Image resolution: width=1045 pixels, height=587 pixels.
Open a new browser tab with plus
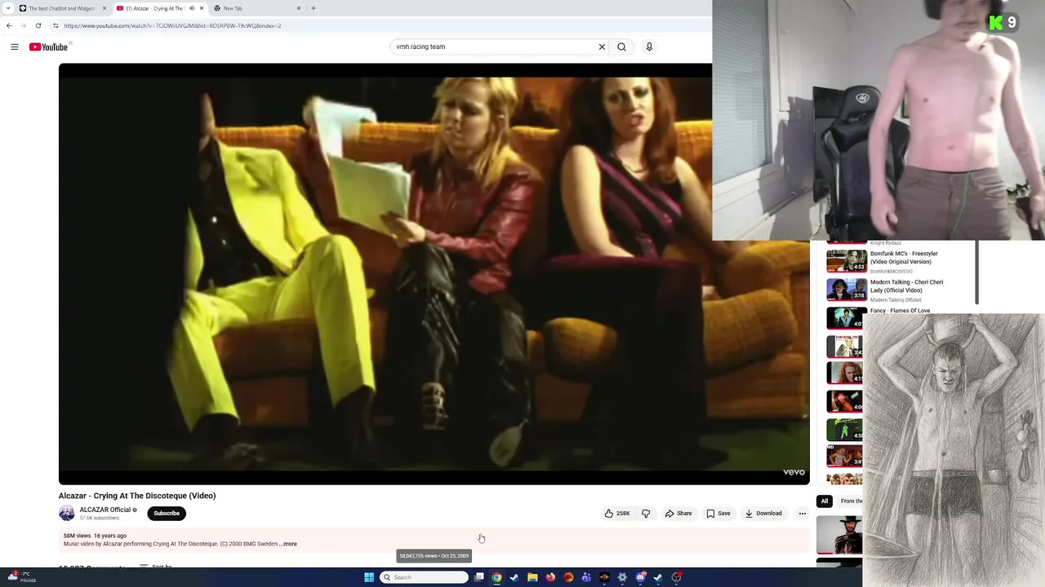point(313,8)
